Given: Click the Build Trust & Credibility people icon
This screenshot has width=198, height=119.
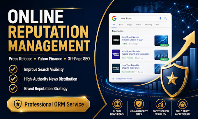Looking at the screenshot, I should [x=183, y=104].
